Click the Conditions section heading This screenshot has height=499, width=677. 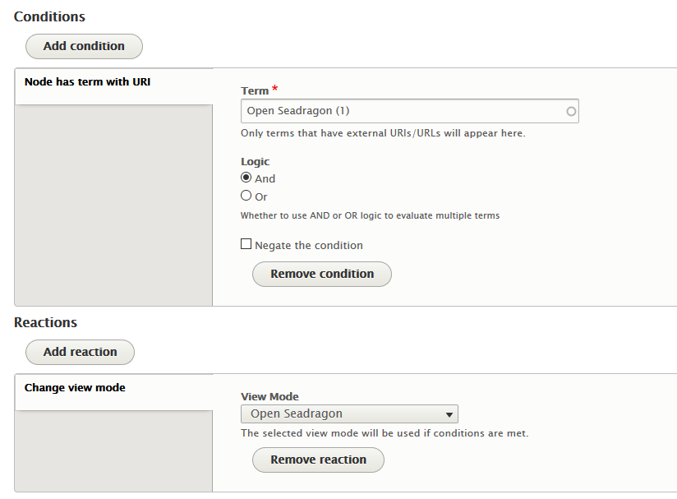[x=49, y=16]
